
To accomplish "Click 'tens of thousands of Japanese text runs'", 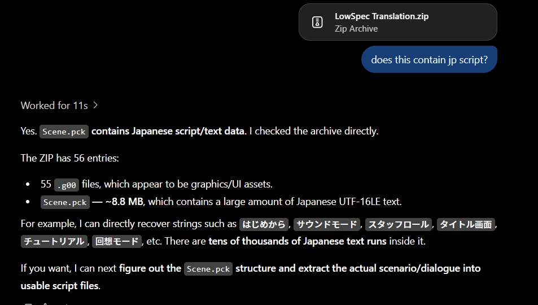I will (298, 241).
